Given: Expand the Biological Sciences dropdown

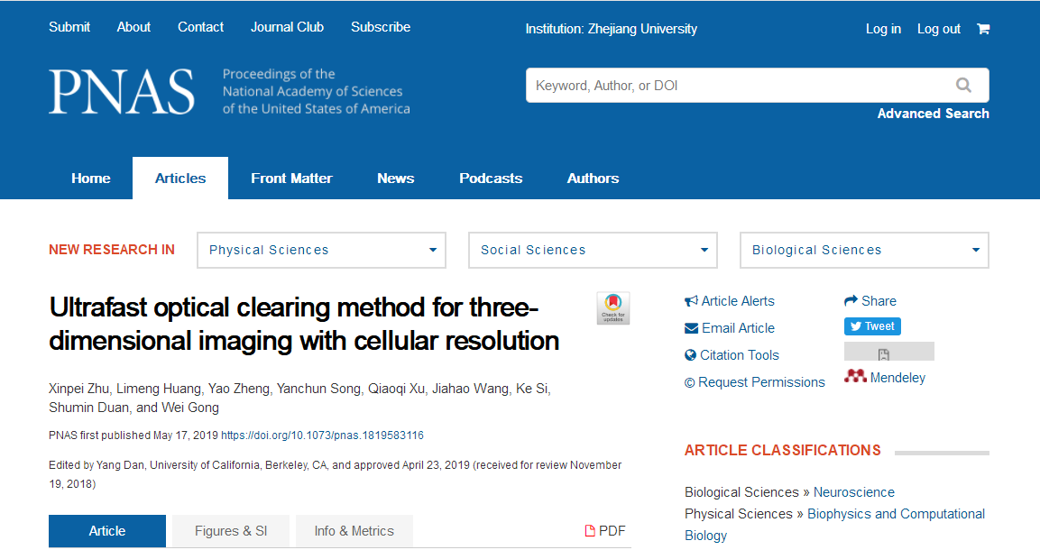Looking at the screenshot, I should click(864, 251).
